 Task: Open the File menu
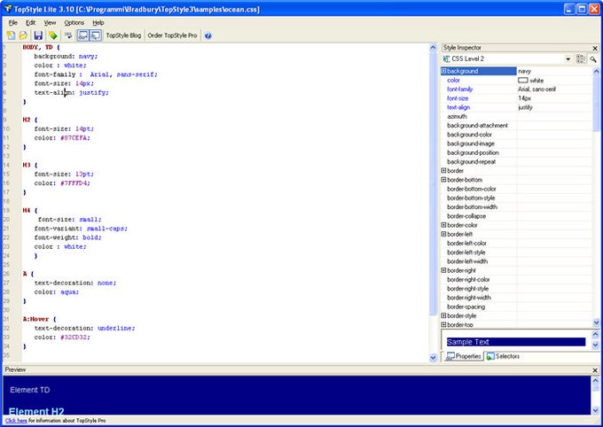pyautogui.click(x=13, y=23)
